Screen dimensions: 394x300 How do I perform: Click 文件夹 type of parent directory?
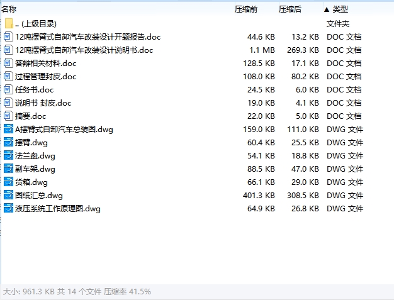click(338, 24)
